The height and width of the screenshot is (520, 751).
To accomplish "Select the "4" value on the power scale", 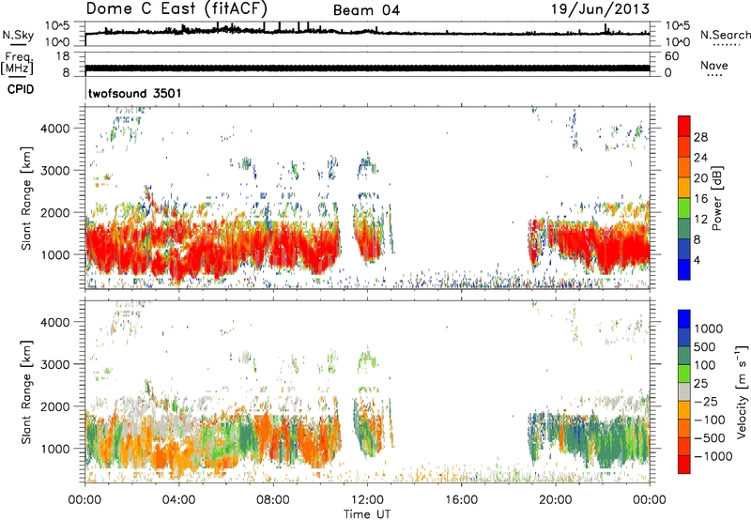I will click(697, 261).
